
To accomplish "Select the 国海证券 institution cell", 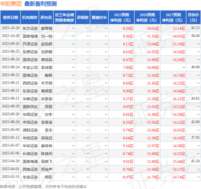I will point(30,75).
